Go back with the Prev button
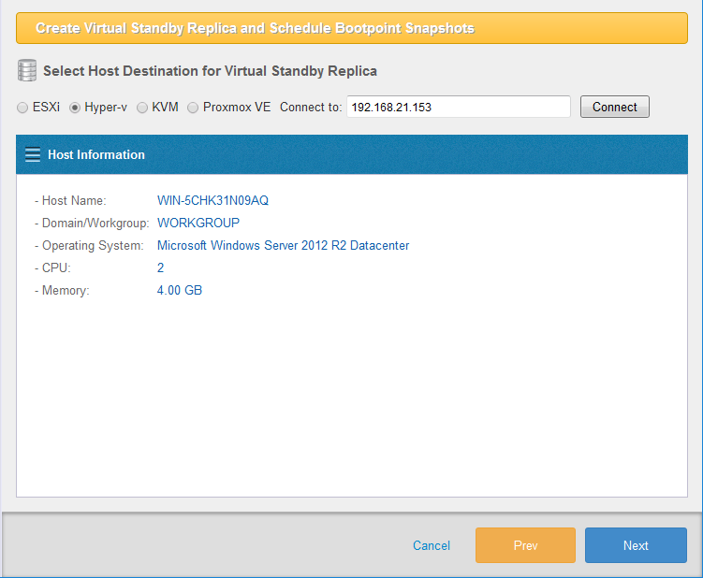Viewport: 703px width, 578px height. [525, 545]
